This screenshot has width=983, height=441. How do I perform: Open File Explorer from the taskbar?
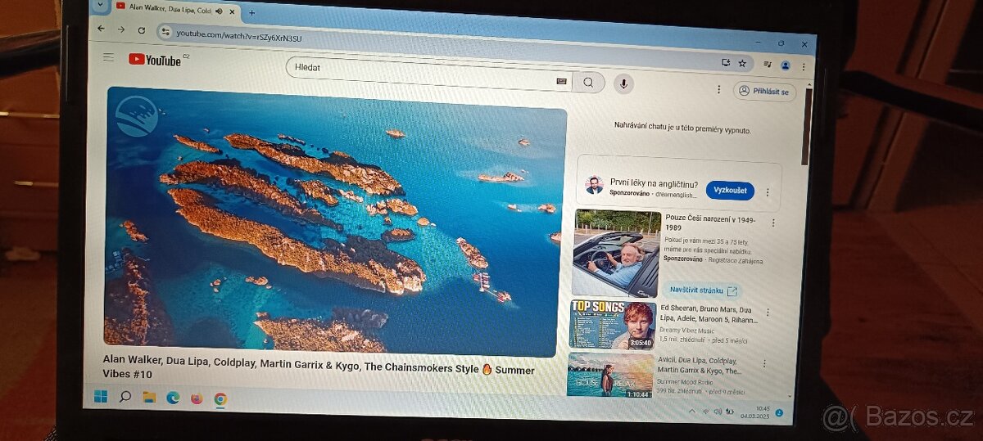coord(149,398)
